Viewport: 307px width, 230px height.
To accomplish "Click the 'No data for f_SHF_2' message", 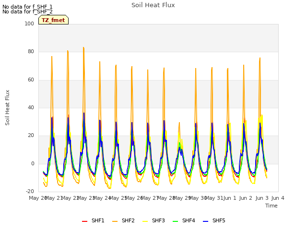I will (x=27, y=11).
